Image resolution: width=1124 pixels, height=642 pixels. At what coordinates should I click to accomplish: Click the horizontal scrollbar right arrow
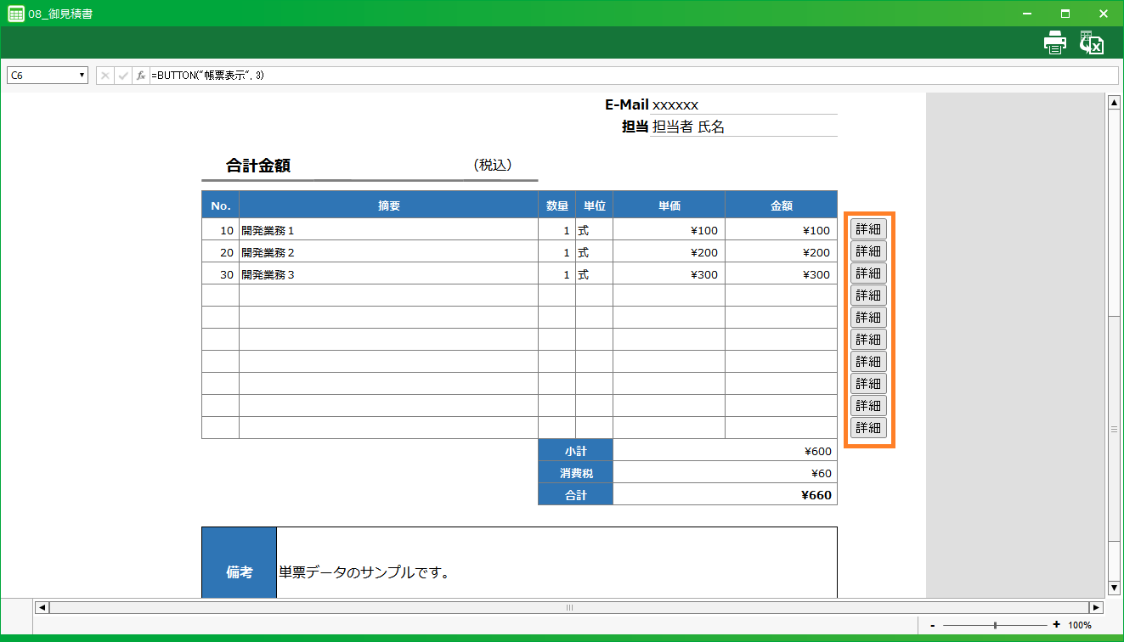pyautogui.click(x=1096, y=607)
